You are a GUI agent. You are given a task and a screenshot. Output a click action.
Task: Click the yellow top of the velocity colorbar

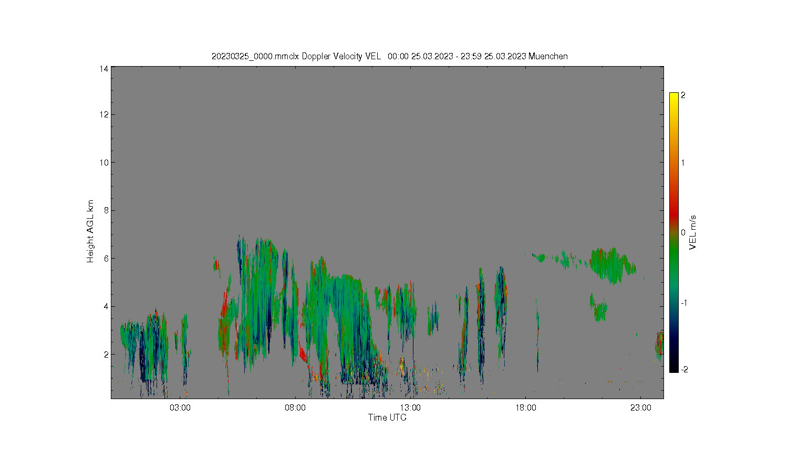pyautogui.click(x=674, y=96)
